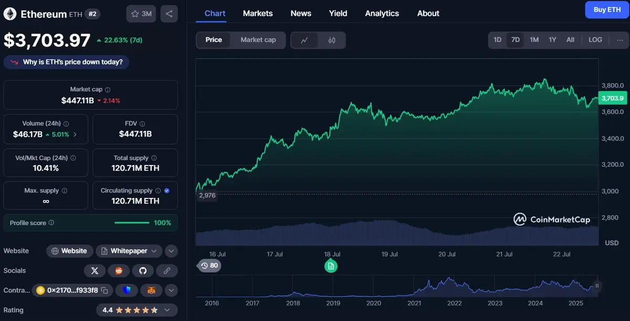
Task: Open info icon next to Total supply
Action: point(154,158)
